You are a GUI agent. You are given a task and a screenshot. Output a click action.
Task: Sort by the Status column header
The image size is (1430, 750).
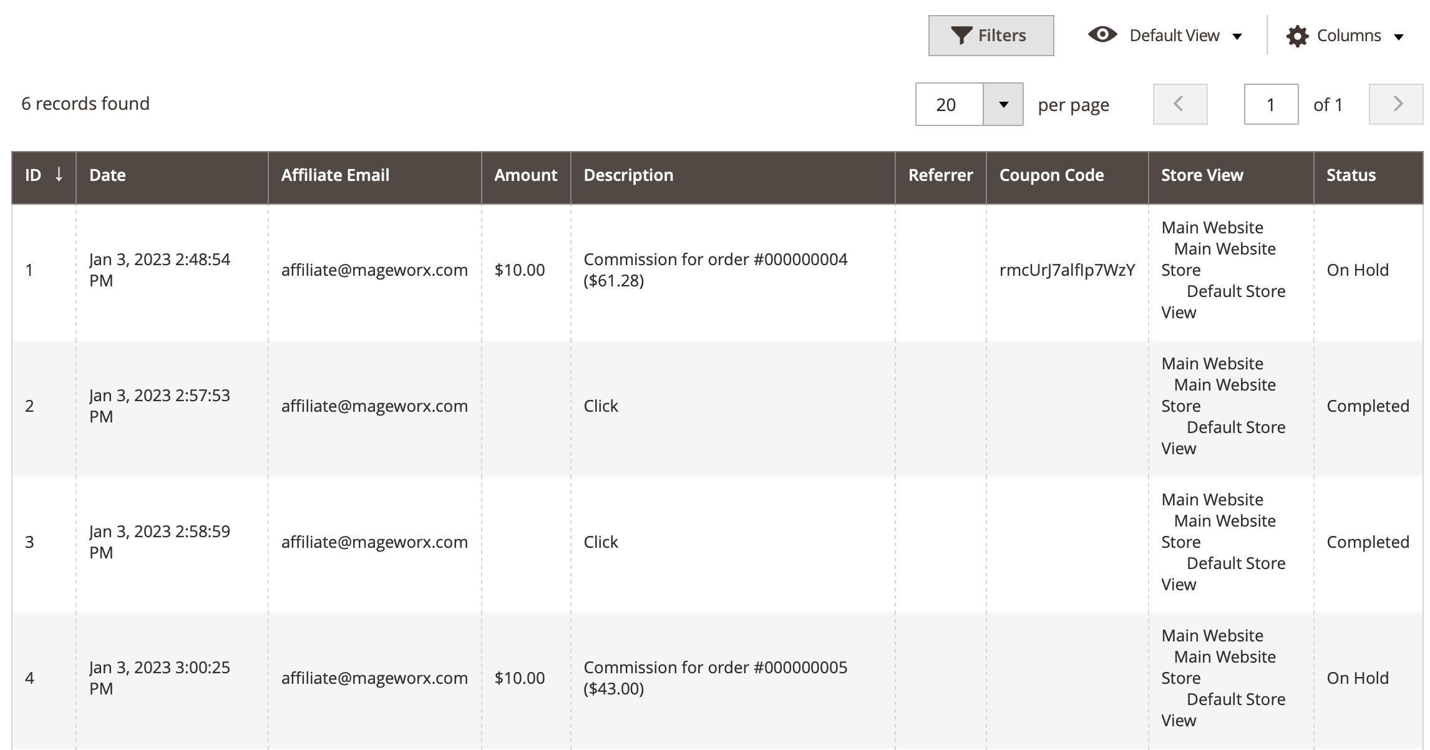[x=1369, y=177]
